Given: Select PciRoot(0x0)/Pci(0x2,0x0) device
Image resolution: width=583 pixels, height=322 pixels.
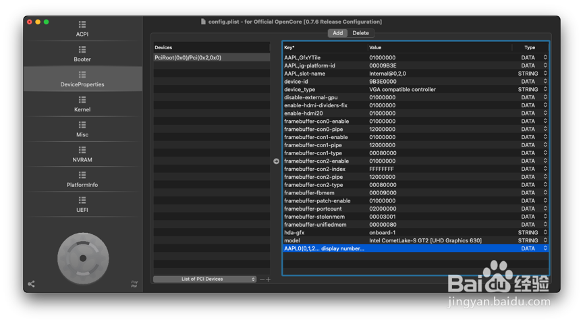Looking at the screenshot, I should pos(212,57).
